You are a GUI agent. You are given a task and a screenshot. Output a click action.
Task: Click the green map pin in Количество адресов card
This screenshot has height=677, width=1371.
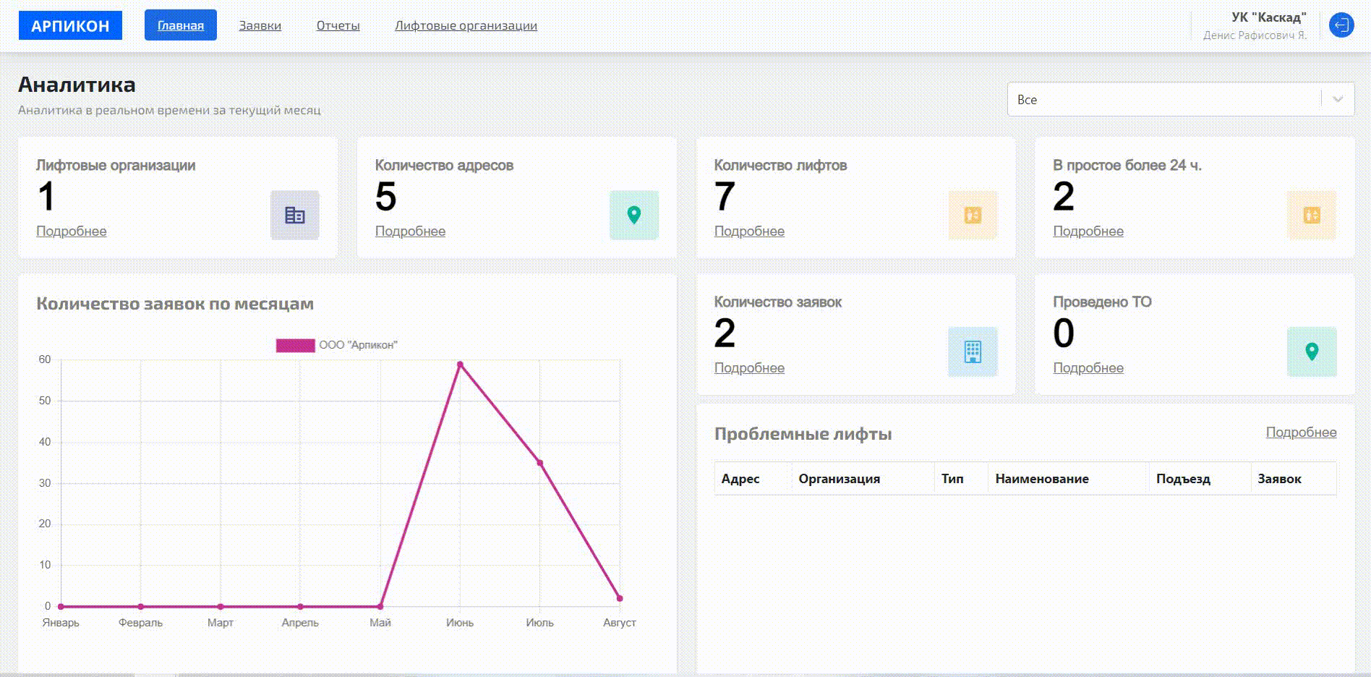point(633,215)
